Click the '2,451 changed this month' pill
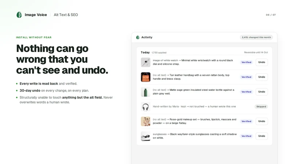Screen dimensions: 292x164 point(256,38)
